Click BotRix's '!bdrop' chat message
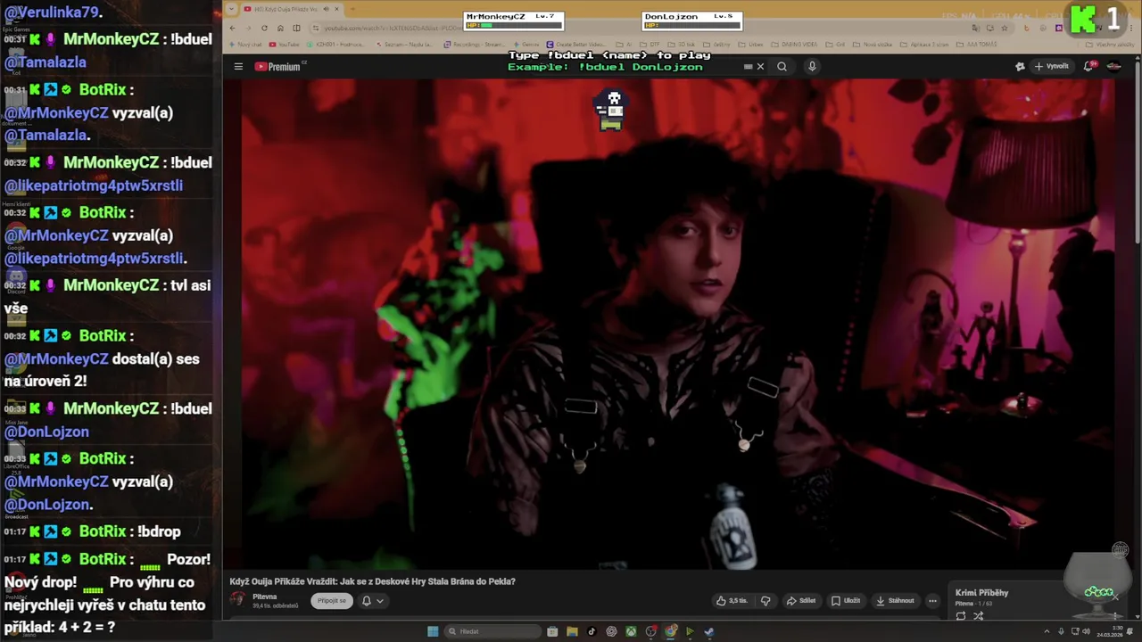1142x642 pixels. (160, 531)
